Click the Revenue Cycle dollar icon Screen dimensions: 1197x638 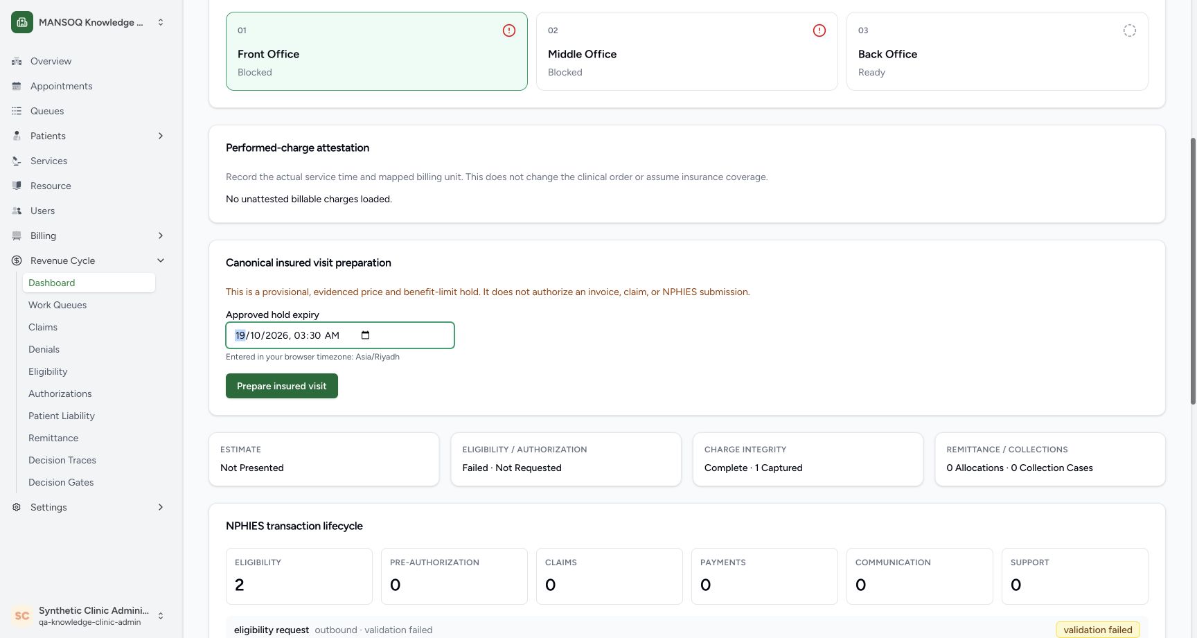coord(17,260)
